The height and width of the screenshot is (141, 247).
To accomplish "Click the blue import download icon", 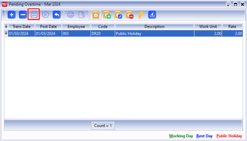I will coord(152,15).
